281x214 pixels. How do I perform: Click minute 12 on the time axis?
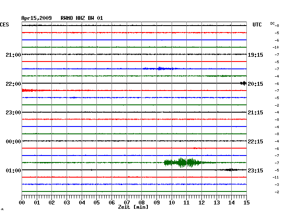[x=201, y=203]
